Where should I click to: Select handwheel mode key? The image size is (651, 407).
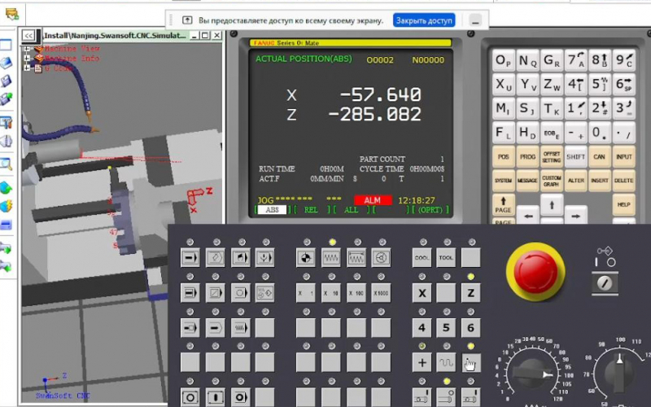click(x=381, y=257)
